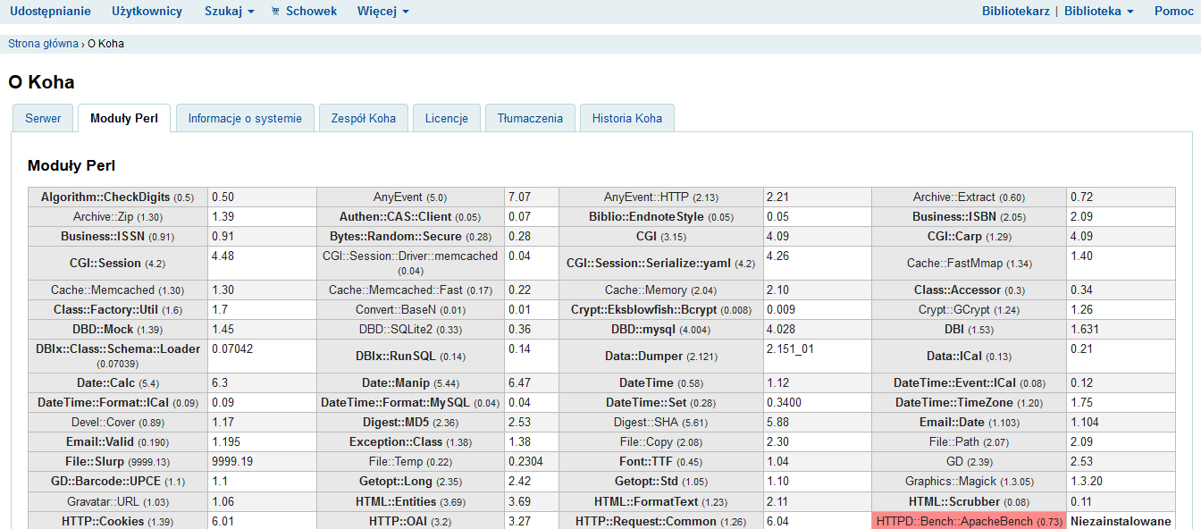Open the Więcej dropdown menu
This screenshot has width=1201, height=529.
[382, 12]
